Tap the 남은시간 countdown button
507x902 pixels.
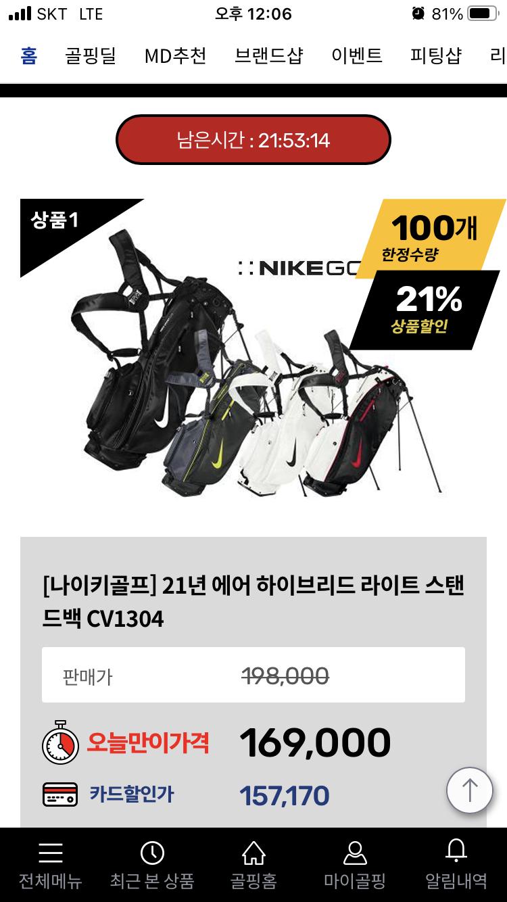pos(254,140)
